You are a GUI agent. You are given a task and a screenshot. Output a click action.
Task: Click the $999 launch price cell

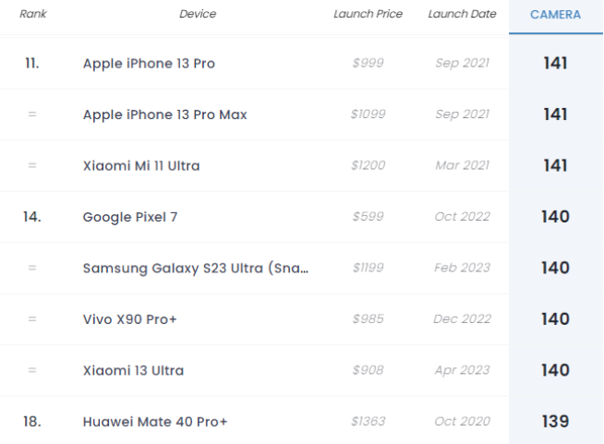368,64
